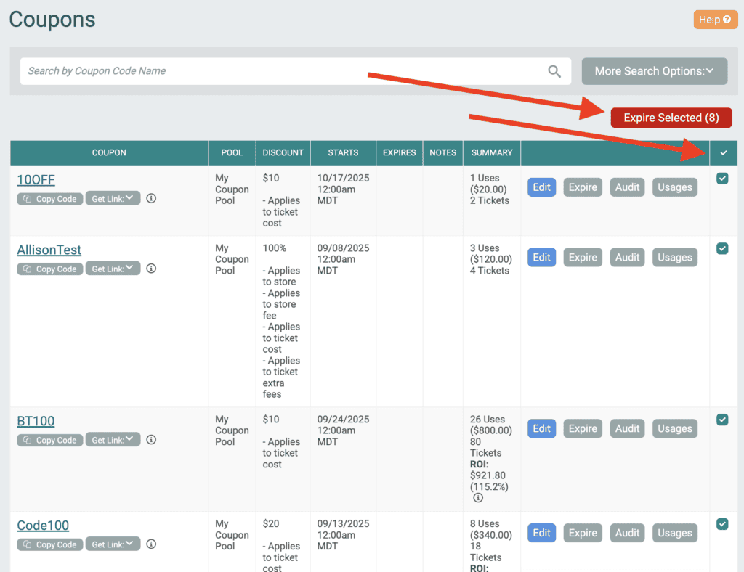
Task: Uncheck the 10OFF row checkbox
Action: click(723, 179)
